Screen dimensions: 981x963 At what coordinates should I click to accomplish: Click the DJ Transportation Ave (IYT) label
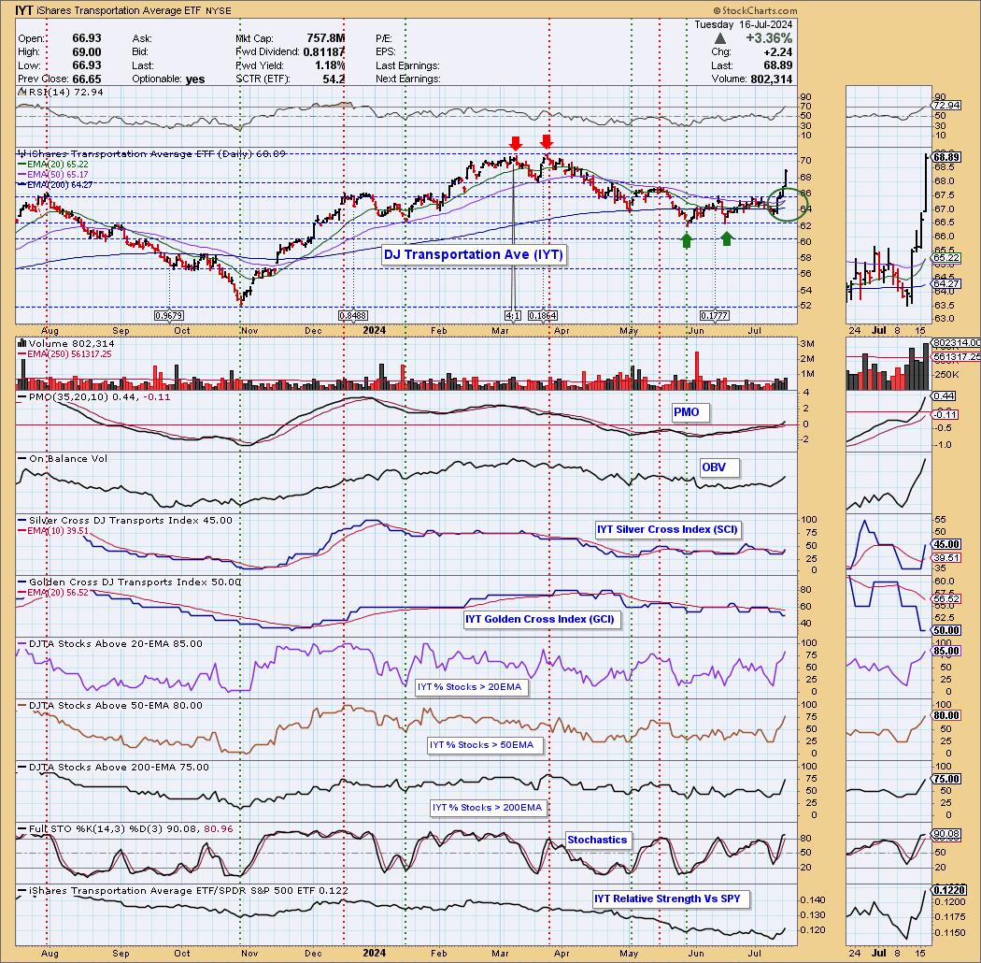point(474,255)
